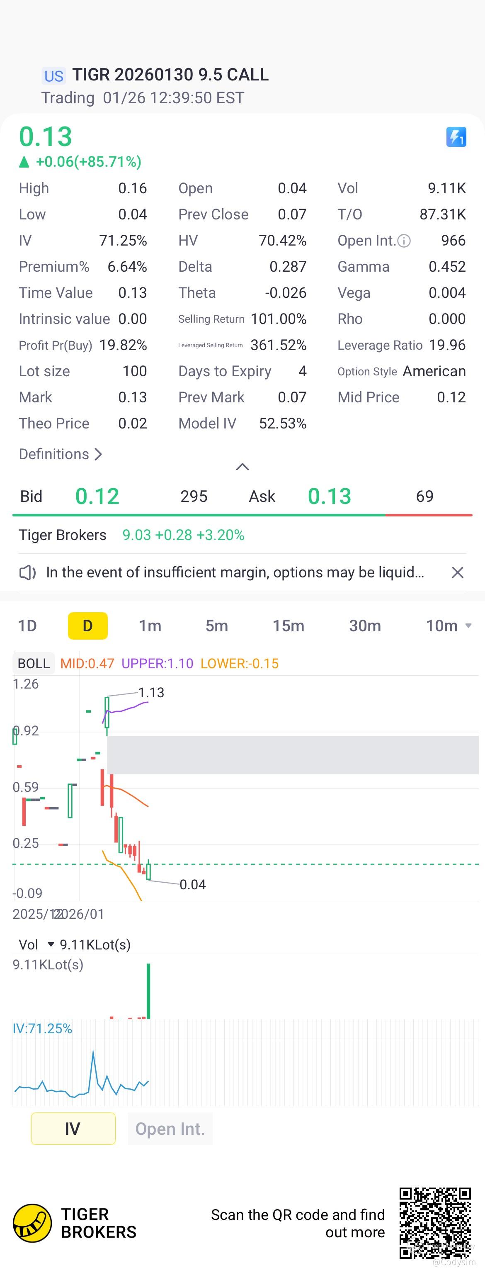The height and width of the screenshot is (1273, 485).
Task: Tap the QR code image
Action: 434,1222
